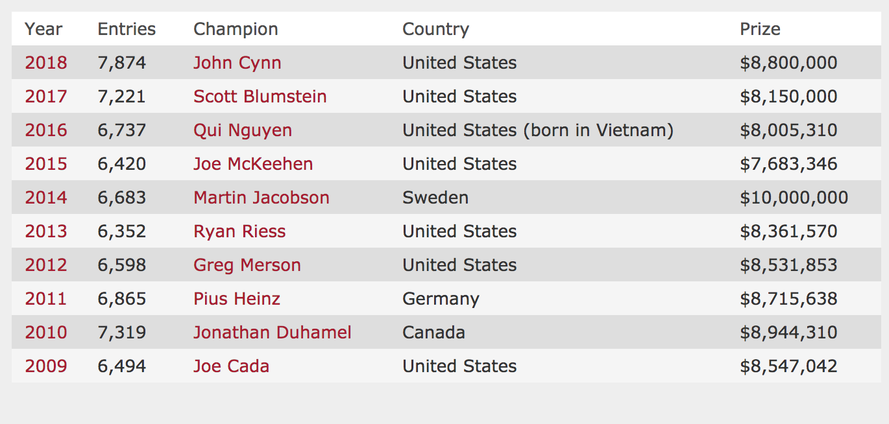Select the Qui Nguyen link

tap(243, 130)
